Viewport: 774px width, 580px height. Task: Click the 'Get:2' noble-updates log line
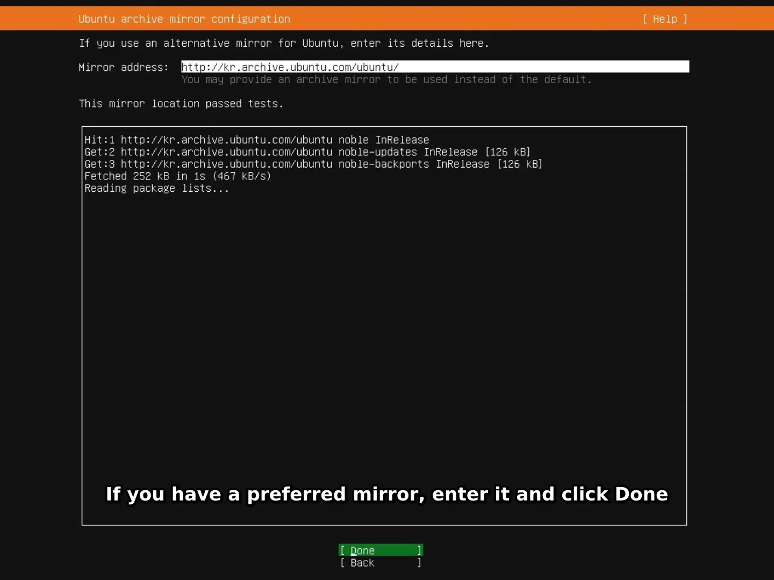tap(307, 152)
